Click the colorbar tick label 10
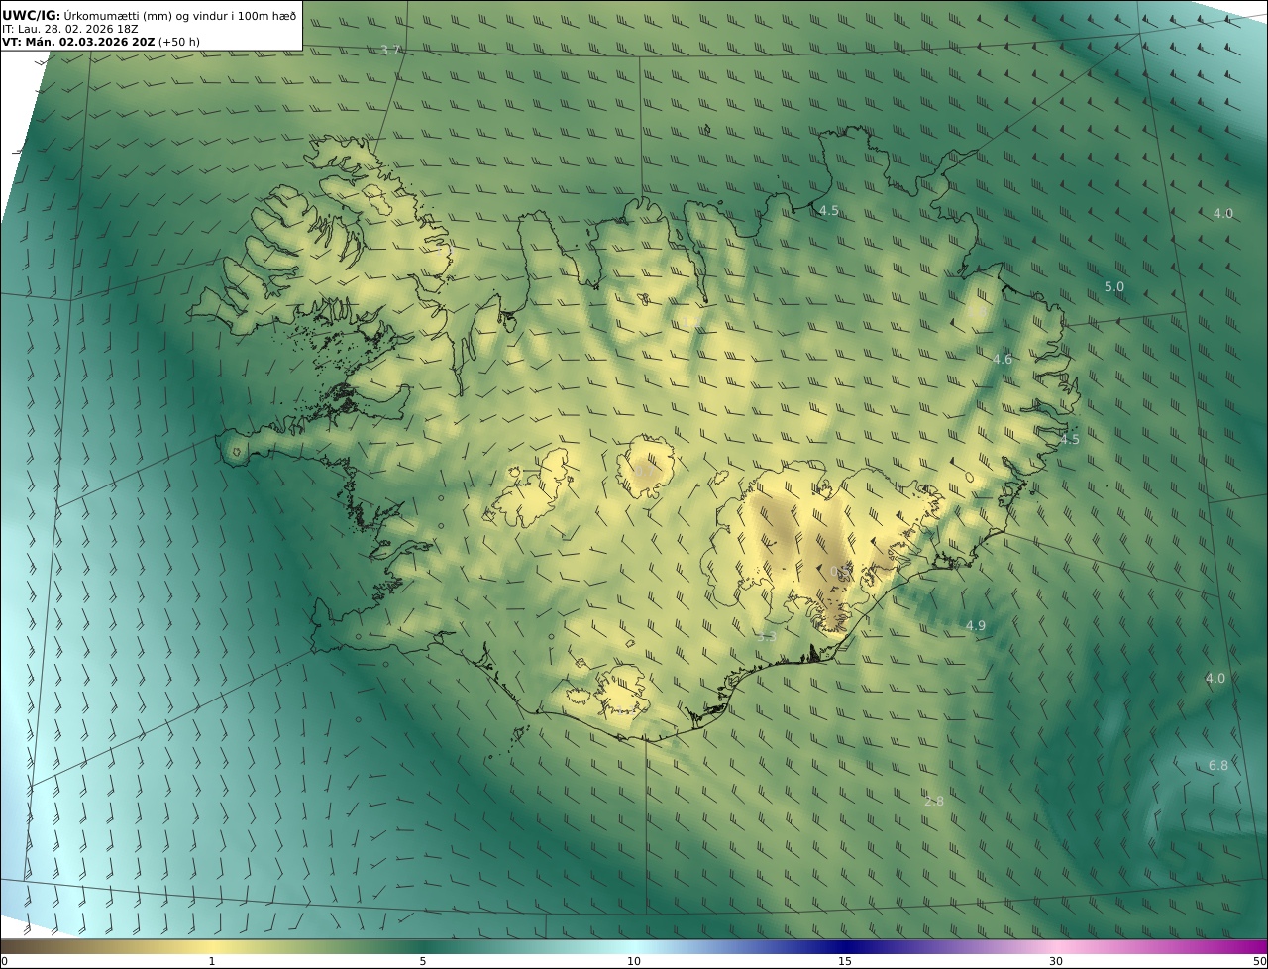Viewport: 1268px width, 969px height. click(634, 961)
